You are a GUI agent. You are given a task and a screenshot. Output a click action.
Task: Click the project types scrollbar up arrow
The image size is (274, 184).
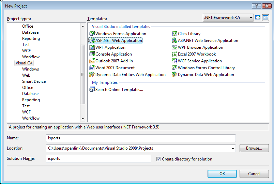click(83, 26)
